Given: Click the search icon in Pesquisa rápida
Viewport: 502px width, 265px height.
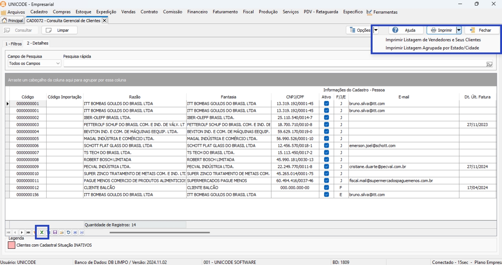Looking at the screenshot, I should 489,64.
